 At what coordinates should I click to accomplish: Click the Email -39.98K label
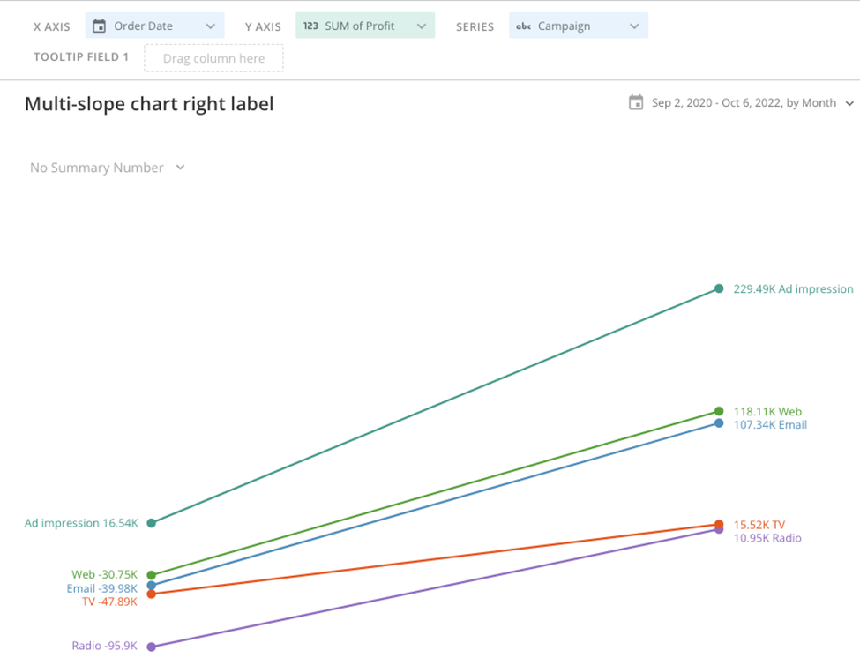point(102,588)
